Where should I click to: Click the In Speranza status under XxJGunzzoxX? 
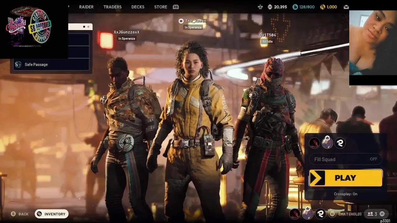pyautogui.click(x=127, y=38)
